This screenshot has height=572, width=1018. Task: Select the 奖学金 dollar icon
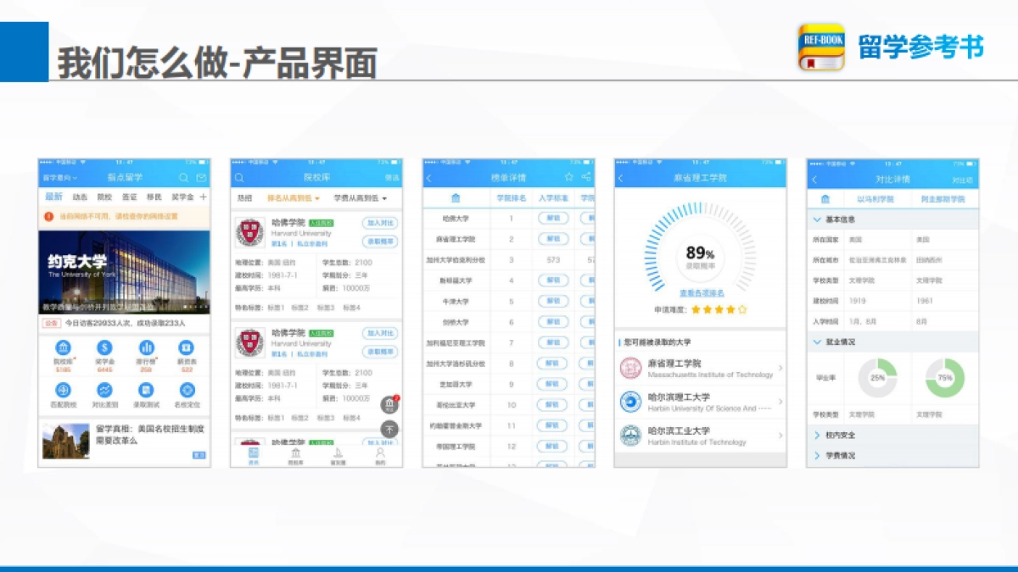(103, 347)
